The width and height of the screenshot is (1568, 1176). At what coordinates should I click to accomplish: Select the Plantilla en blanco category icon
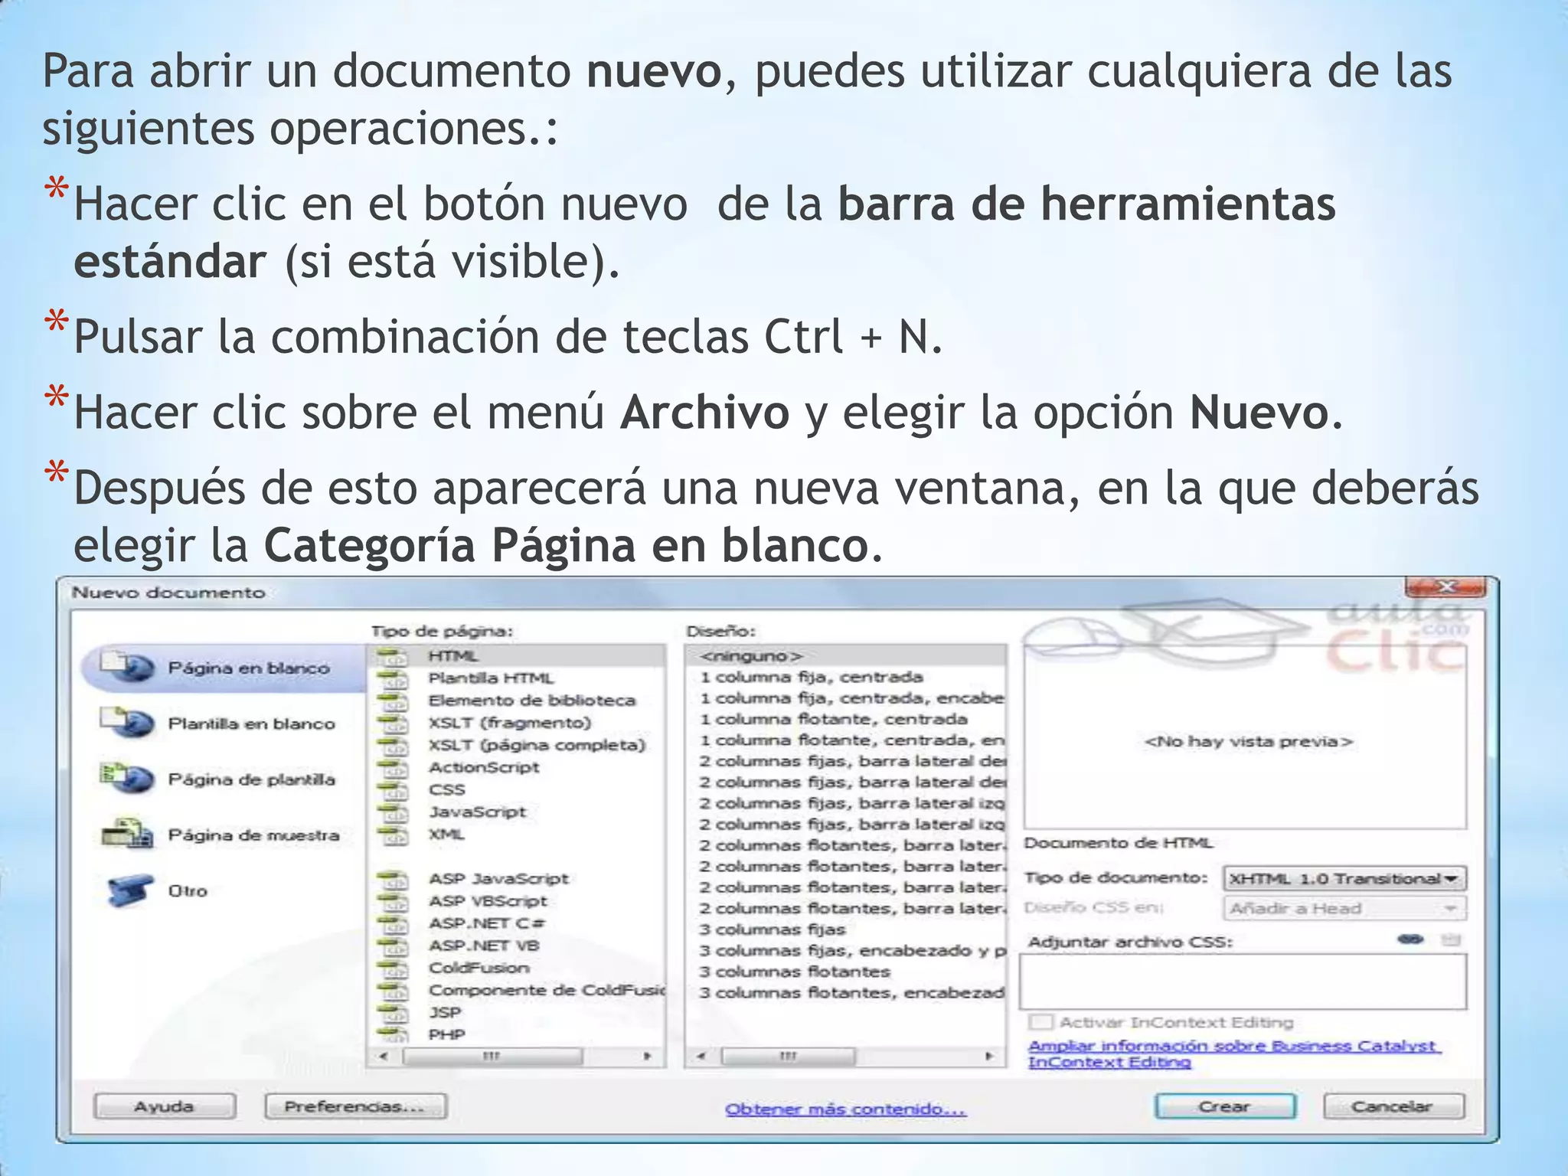click(128, 722)
